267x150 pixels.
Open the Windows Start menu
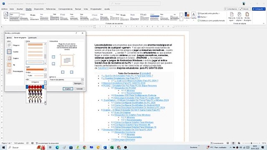tap(3, 147)
